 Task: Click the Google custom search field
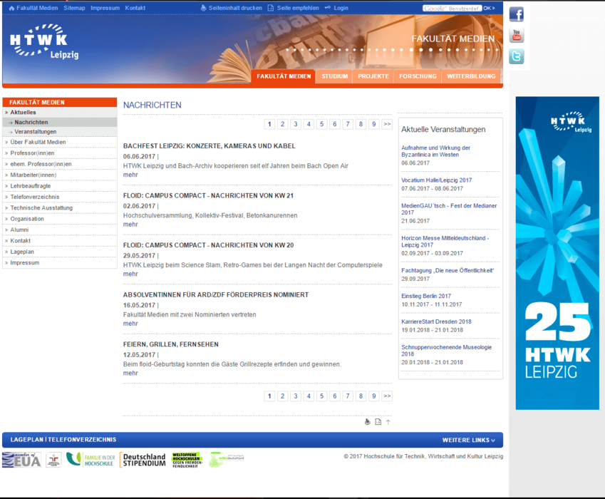pos(452,8)
